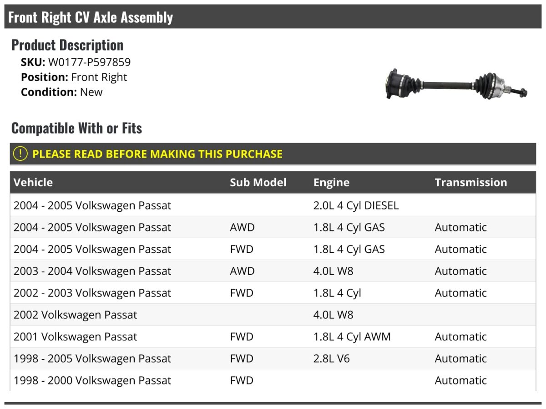Select the SKU number W0177-P597859
Image resolution: width=546 pixels, height=409 pixels.
point(89,62)
